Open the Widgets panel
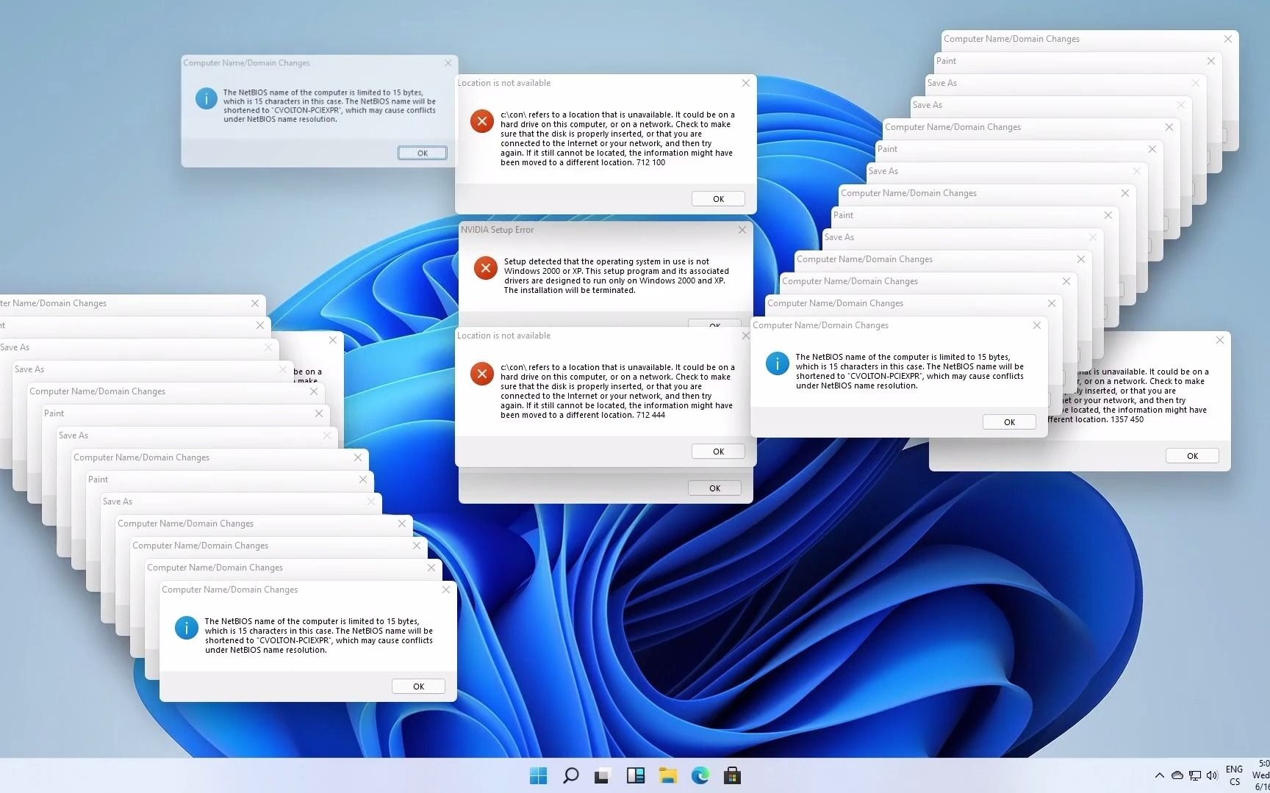This screenshot has height=793, width=1270. point(635,775)
